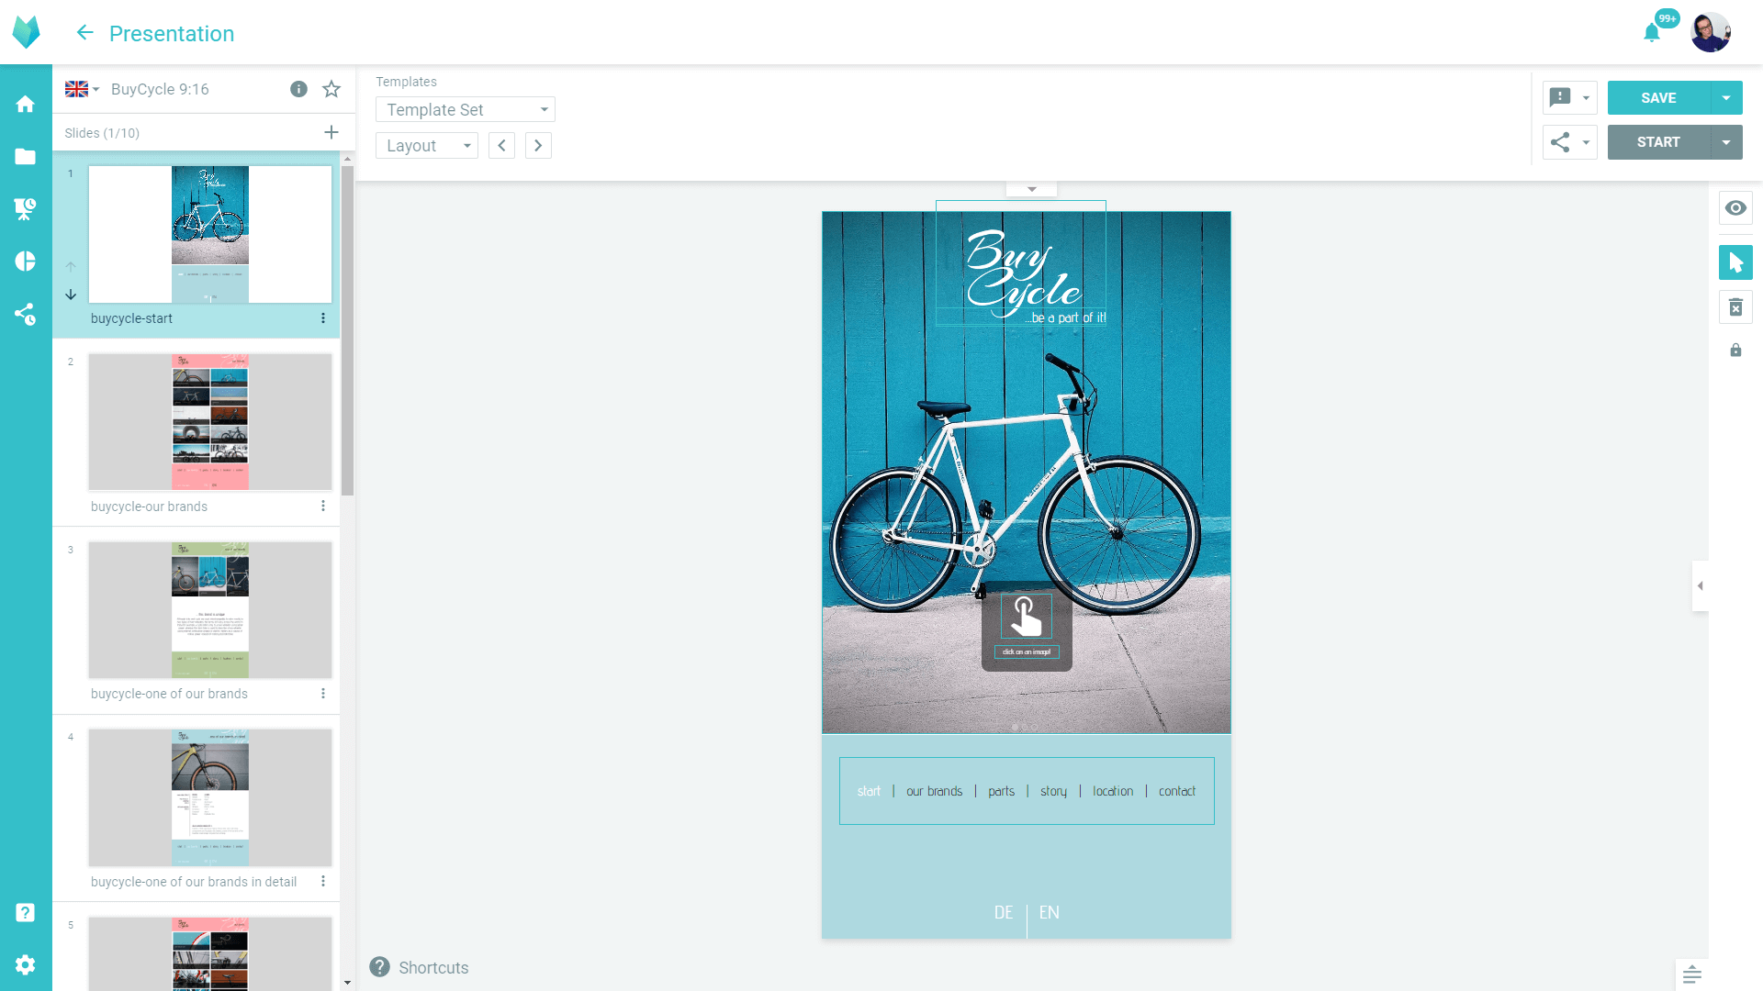Expand SAVE button dropdown arrow
This screenshot has height=991, width=1763.
[x=1726, y=98]
